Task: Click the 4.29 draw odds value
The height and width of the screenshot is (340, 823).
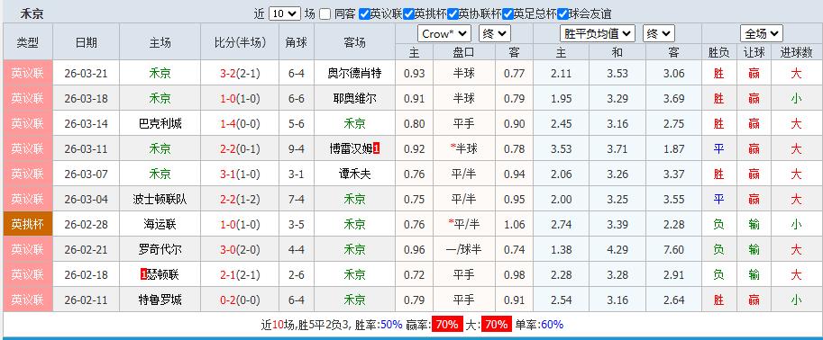Action: (617, 249)
